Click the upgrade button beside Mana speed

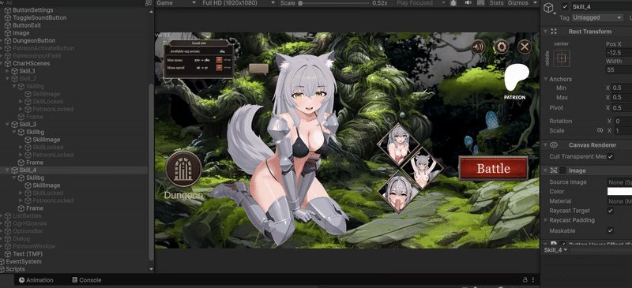pos(219,68)
